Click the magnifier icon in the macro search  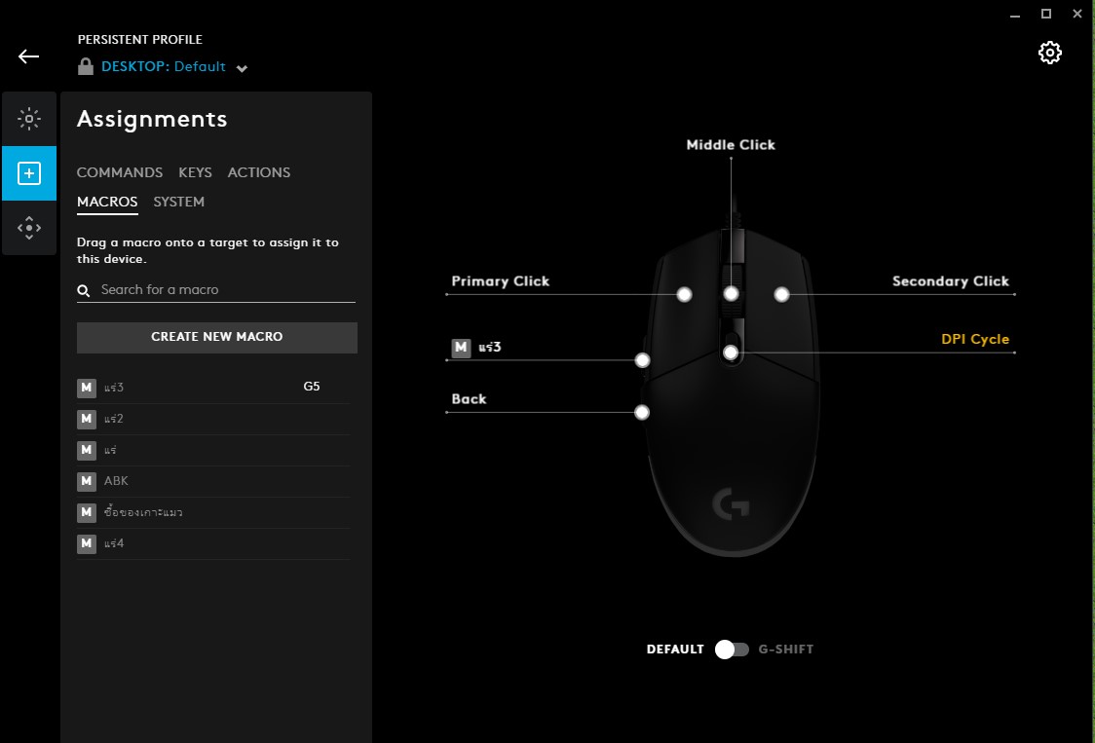click(x=83, y=290)
